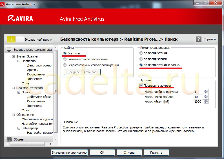The image size is (224, 159).
Task: Collapse the Realtime Protection tree node
Action: (13, 88)
